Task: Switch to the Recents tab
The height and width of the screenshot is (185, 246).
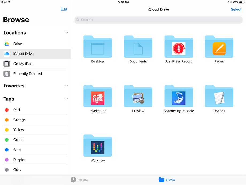Action: coord(79,180)
